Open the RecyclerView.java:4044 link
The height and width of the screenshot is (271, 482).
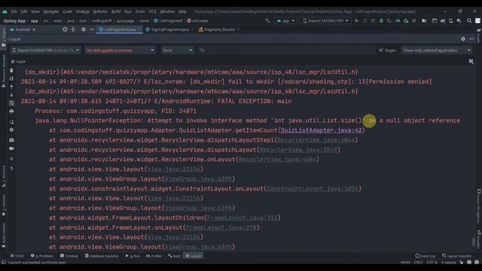[x=316, y=140]
